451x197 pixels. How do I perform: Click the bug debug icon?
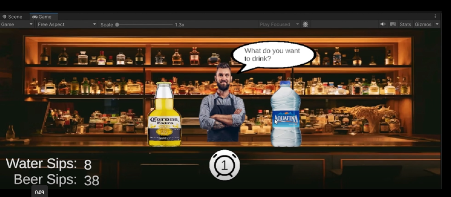pyautogui.click(x=305, y=24)
